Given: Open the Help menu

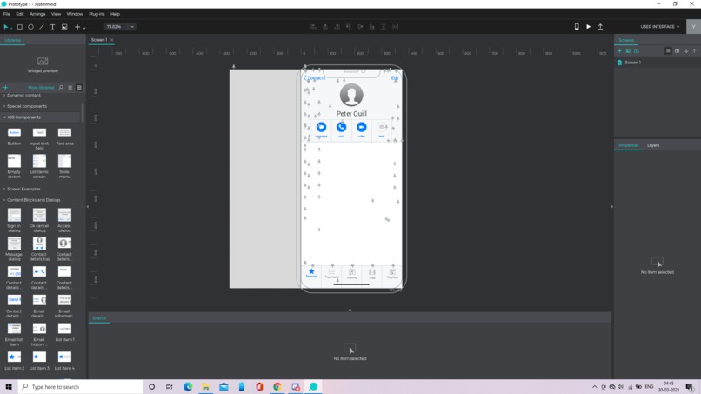Looking at the screenshot, I should point(115,14).
